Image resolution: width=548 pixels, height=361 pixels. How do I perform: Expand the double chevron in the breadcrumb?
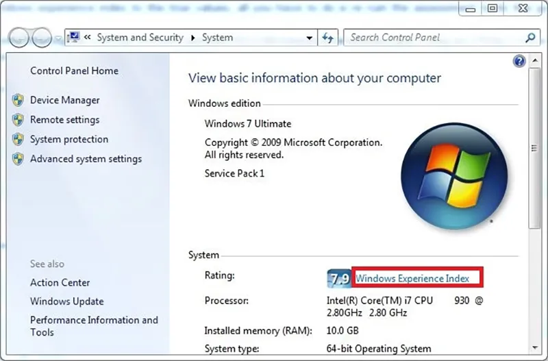tap(88, 38)
